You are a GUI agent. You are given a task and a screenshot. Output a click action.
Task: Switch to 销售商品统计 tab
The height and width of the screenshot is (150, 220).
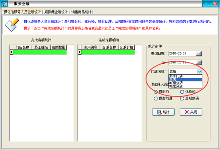[x=81, y=12]
